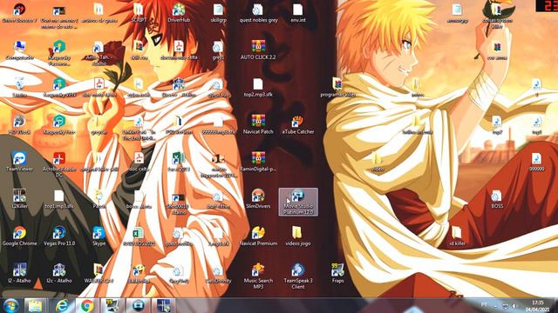Open the id killer folder

457,236
